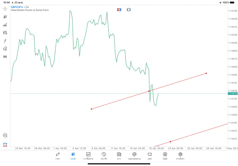Open the กล่องจดหมาย mailbox tab

[x=134, y=156]
